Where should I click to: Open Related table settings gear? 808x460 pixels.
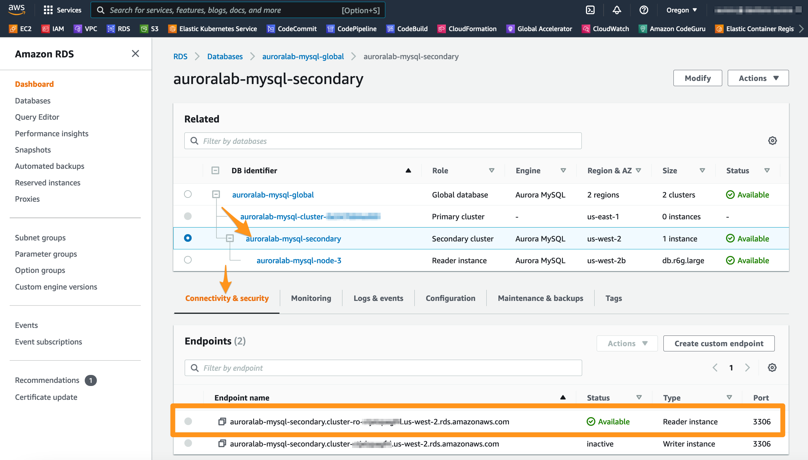tap(772, 141)
